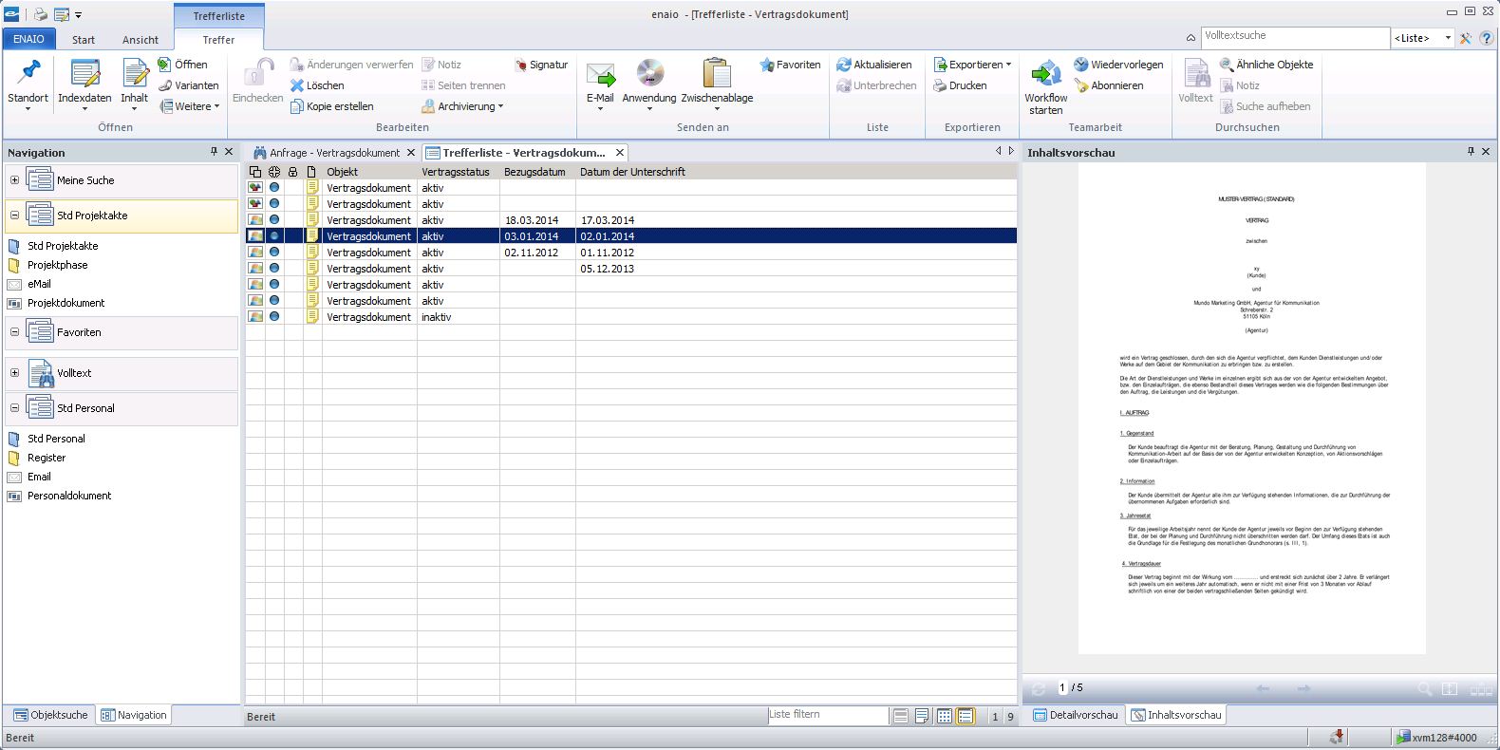The height and width of the screenshot is (750, 1500).
Task: Collapse the Std Projektakte group
Action: pyautogui.click(x=14, y=216)
